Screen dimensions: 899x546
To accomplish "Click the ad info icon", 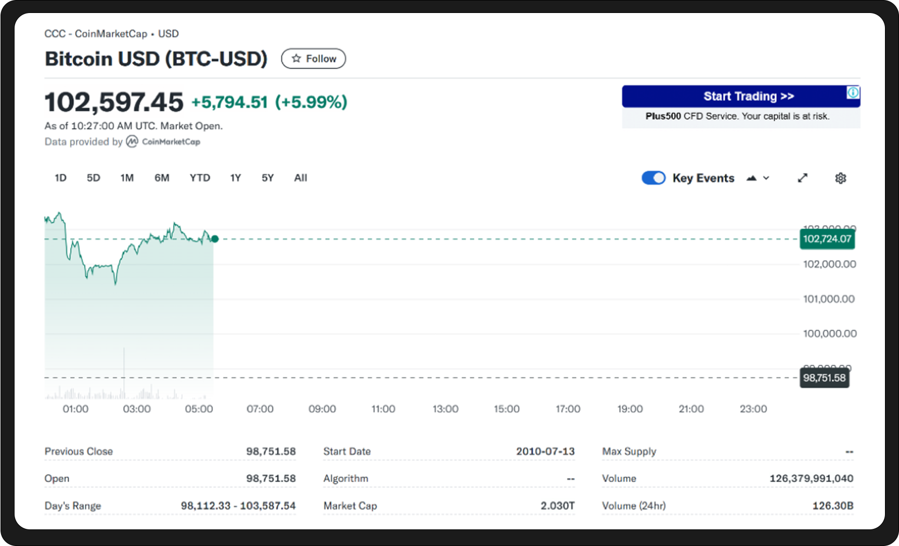I will pyautogui.click(x=853, y=92).
